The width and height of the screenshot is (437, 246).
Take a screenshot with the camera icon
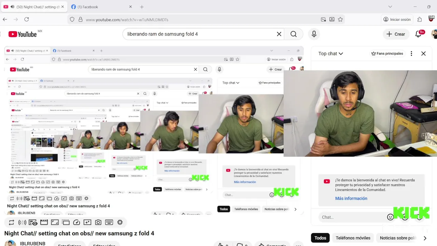pyautogui.click(x=98, y=222)
